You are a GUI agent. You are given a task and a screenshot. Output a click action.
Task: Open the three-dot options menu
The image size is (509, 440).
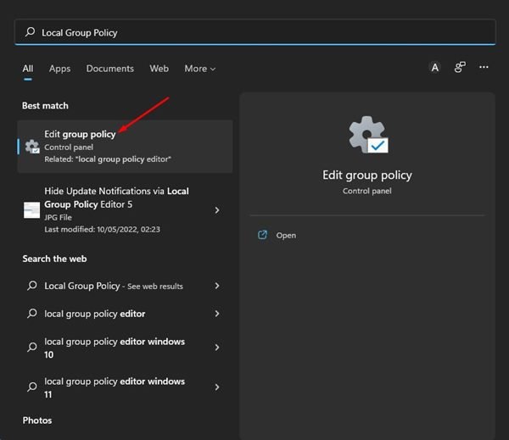click(x=484, y=67)
